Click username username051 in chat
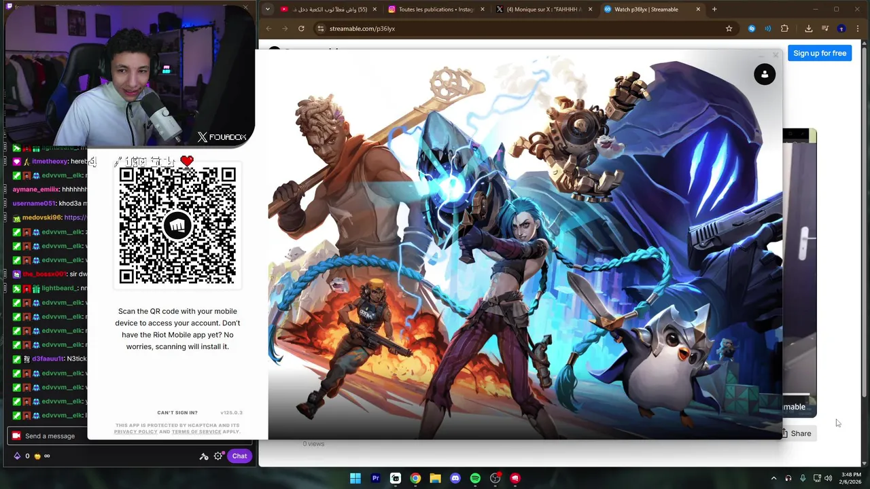870x489 pixels. coord(33,204)
